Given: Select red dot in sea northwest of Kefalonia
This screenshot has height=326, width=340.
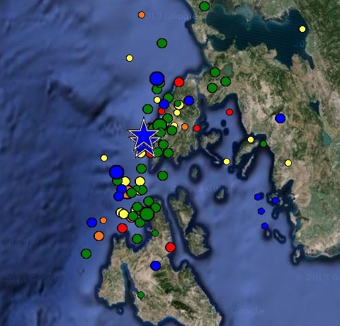Looking at the screenshot, I should point(122,228).
